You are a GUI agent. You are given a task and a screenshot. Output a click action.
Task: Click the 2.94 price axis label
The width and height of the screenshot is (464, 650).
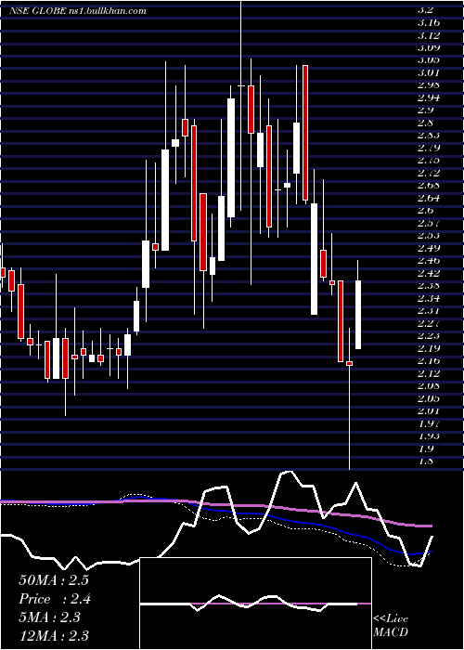click(429, 97)
